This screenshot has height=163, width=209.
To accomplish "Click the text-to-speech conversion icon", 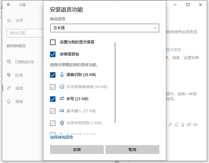I will click(62, 87).
